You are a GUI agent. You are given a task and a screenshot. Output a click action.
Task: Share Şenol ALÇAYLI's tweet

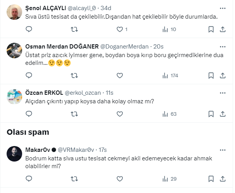[223, 29]
